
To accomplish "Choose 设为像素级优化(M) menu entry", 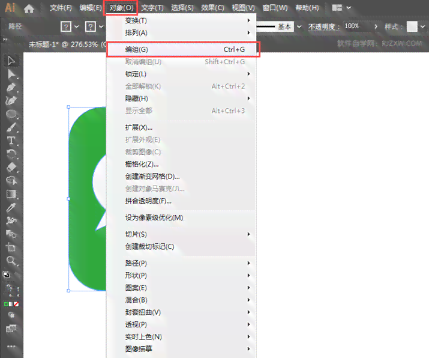I will click(181, 218).
